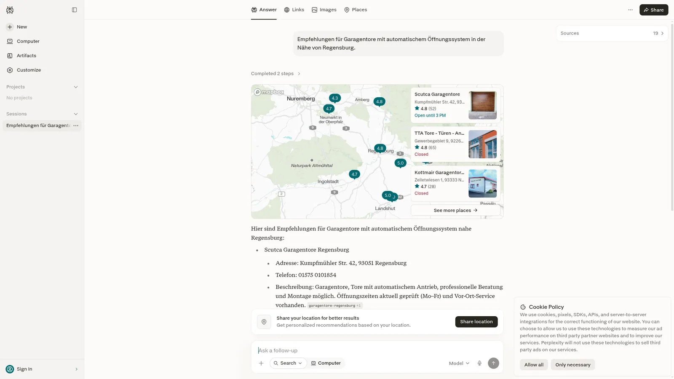Click the 4.8 map pin near Amberg
The width and height of the screenshot is (674, 379).
coord(380,101)
